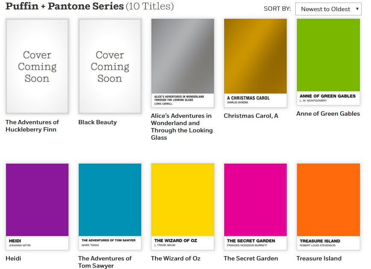This screenshot has height=269, width=371.
Task: Open the Treasure Island title link
Action: (x=319, y=259)
